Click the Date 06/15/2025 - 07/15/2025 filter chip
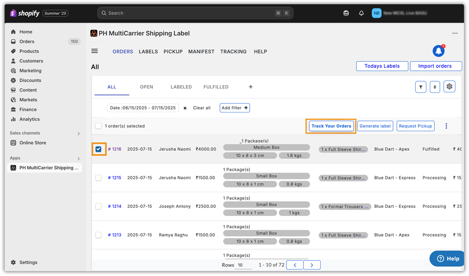The image size is (469, 276). (x=143, y=108)
